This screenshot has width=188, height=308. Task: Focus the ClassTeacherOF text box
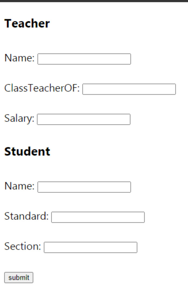[x=129, y=89]
